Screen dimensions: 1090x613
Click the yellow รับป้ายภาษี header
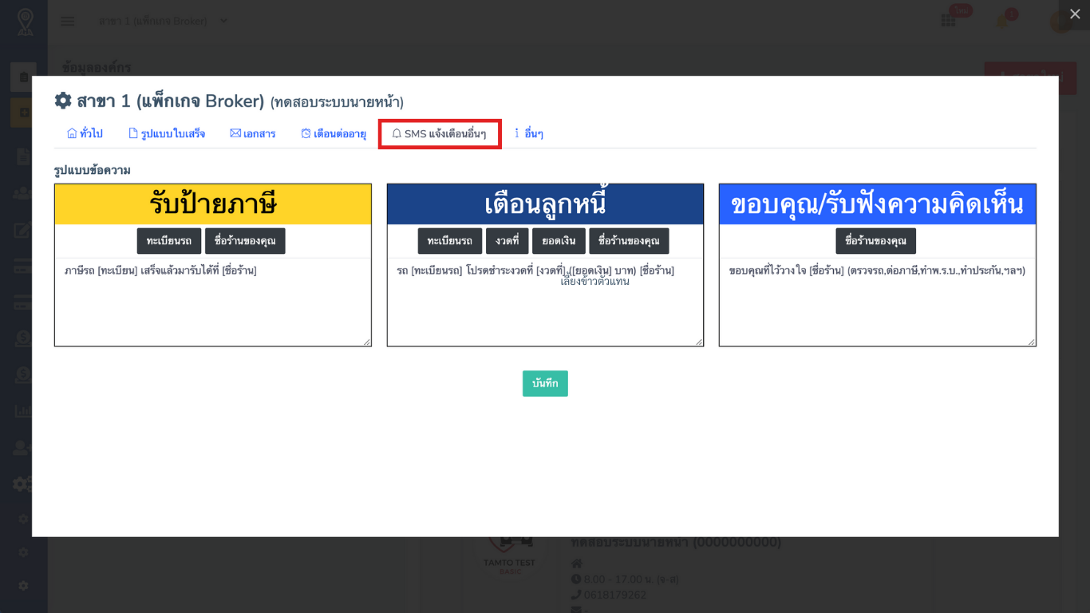213,204
